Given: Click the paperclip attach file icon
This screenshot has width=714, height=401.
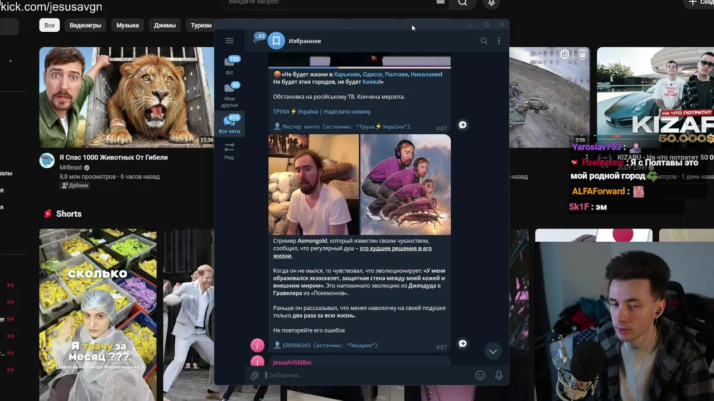Looking at the screenshot, I should (254, 375).
